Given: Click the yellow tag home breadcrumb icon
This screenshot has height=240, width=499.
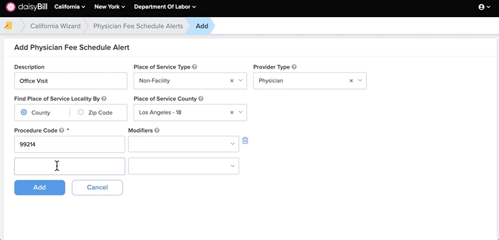Looking at the screenshot, I should point(9,25).
